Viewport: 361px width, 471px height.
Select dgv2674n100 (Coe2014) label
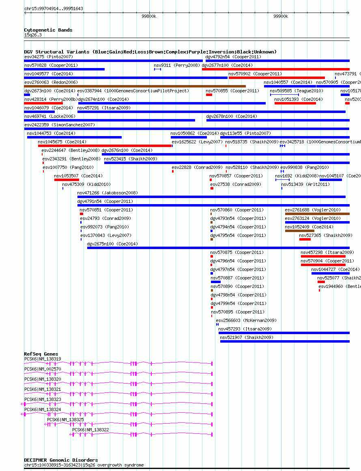103,99
